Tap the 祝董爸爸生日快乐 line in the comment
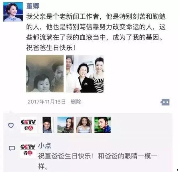The width and height of the screenshot is (178, 172). (x=98, y=156)
